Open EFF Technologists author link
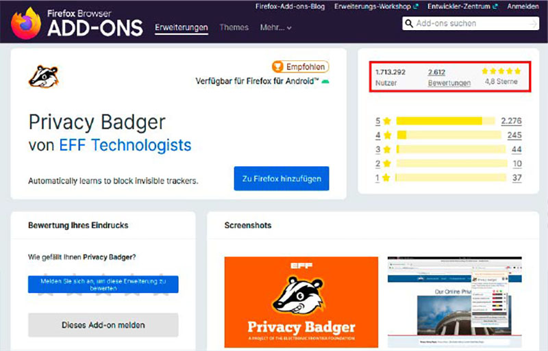548x351 pixels. pyautogui.click(x=125, y=145)
